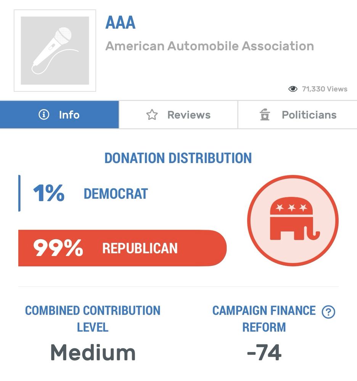Click the 99% Republican red bar
The height and width of the screenshot is (381, 357).
coord(122,248)
